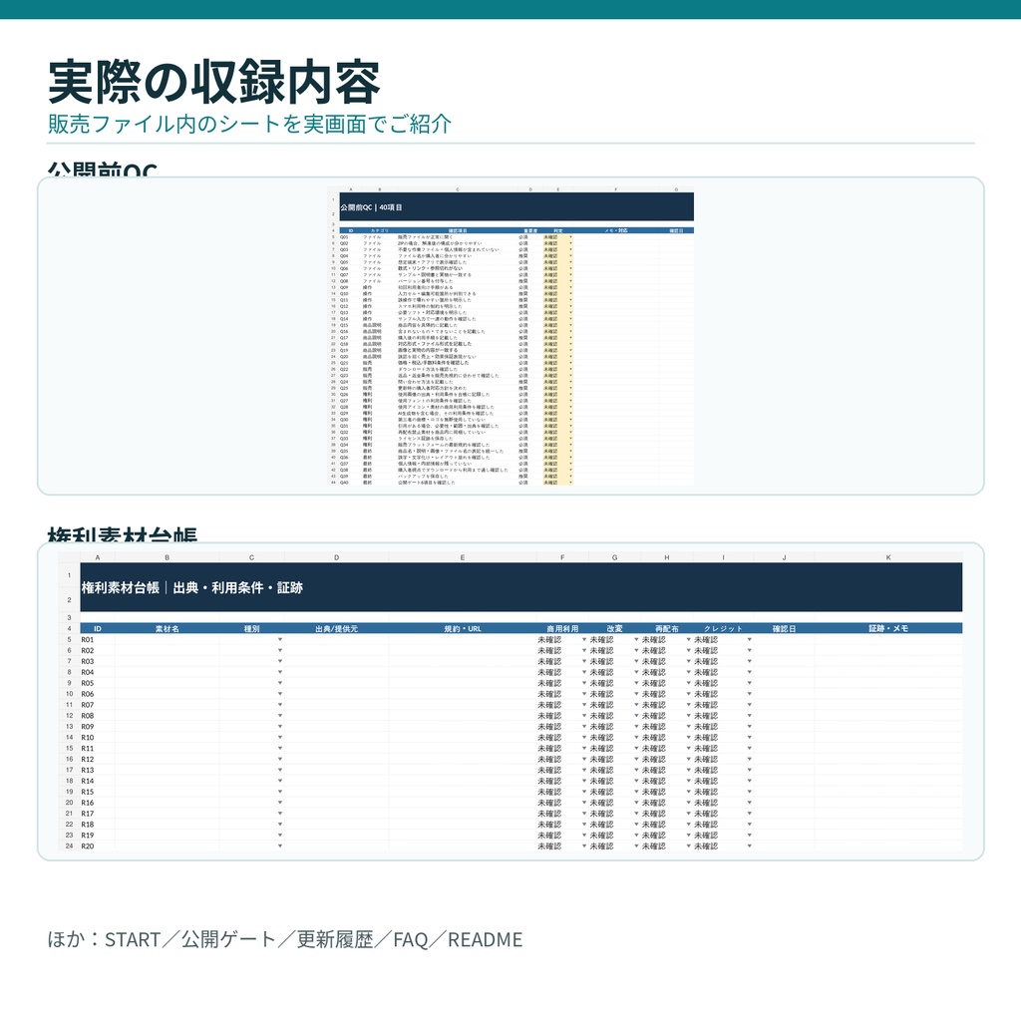Select the 種別 column header
The width and height of the screenshot is (1021, 1021).
pos(251,628)
